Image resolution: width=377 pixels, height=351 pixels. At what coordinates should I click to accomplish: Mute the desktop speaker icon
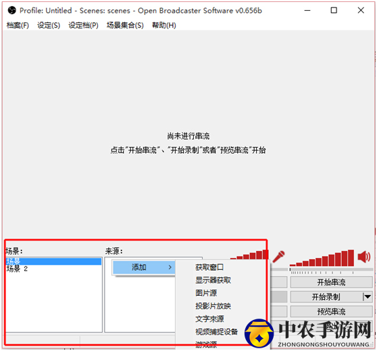[364, 256]
